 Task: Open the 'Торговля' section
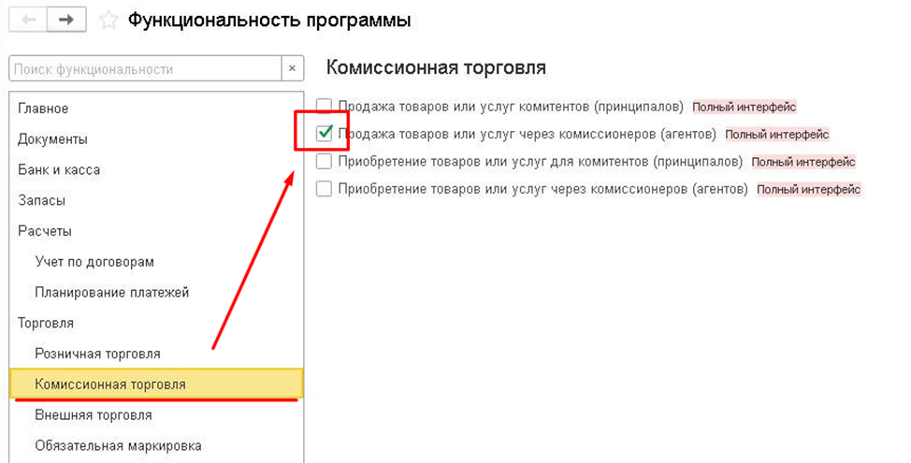point(156,323)
